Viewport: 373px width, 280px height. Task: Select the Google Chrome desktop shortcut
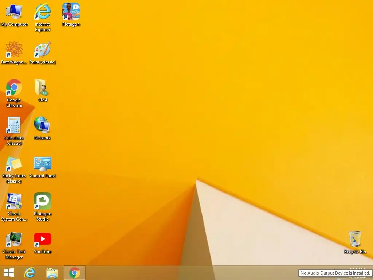14,93
